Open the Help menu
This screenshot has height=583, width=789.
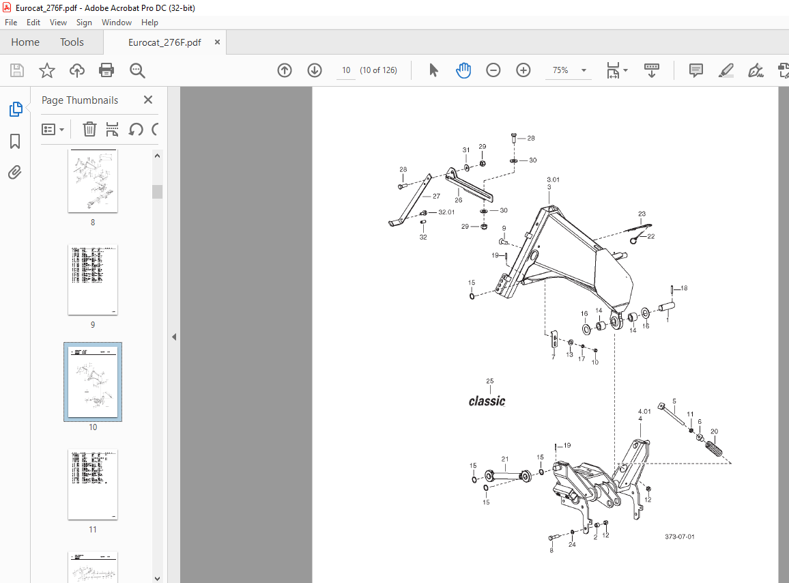pos(149,23)
